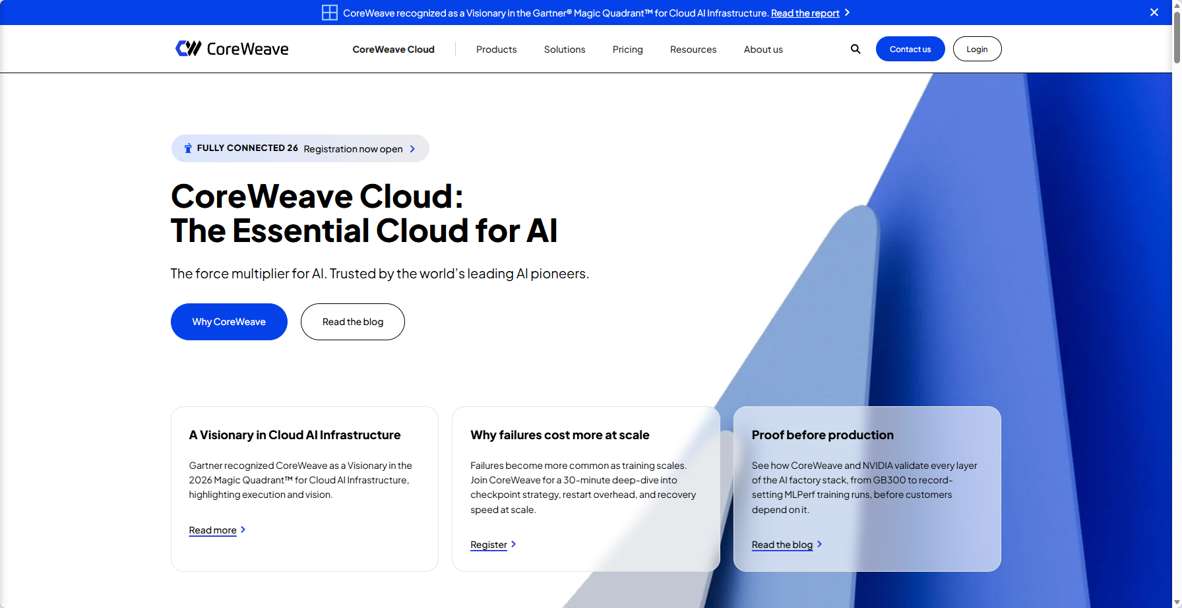Click the arrow beside Register

(x=513, y=544)
